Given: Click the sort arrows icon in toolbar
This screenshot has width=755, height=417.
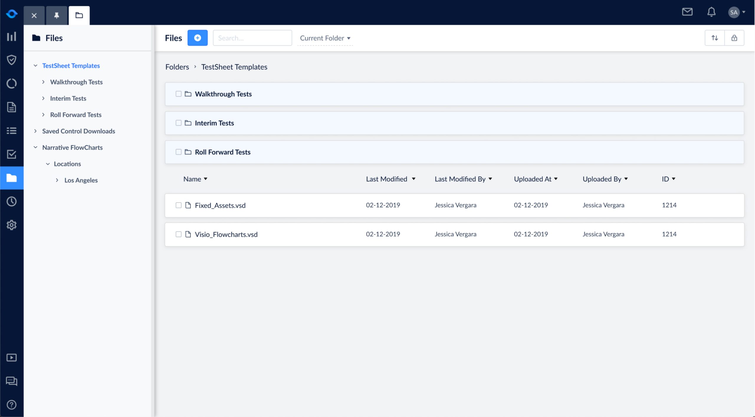Looking at the screenshot, I should pyautogui.click(x=715, y=38).
